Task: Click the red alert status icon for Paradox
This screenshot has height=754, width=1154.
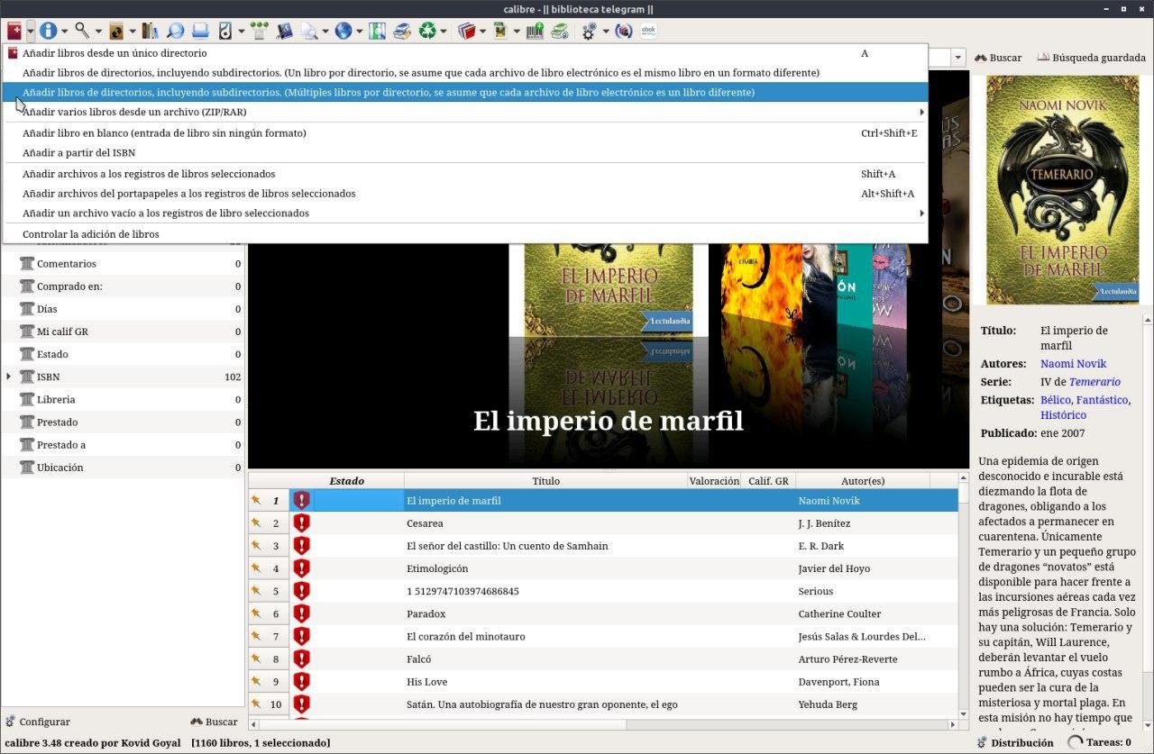Action: pos(302,613)
